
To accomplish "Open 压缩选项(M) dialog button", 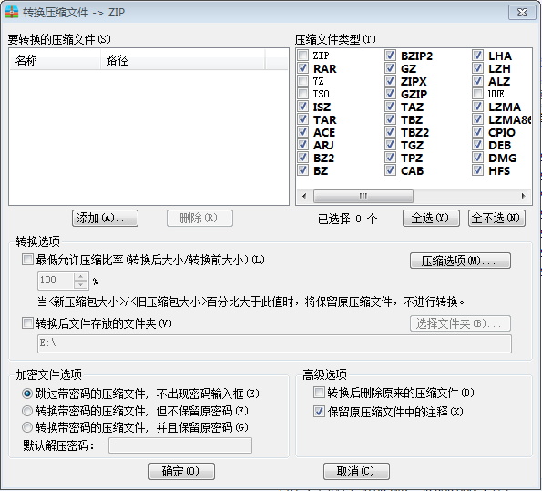I will click(x=460, y=261).
